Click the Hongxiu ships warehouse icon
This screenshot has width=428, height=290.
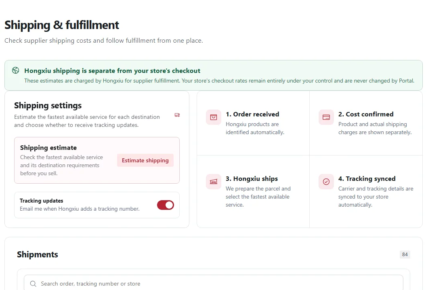pos(214,182)
